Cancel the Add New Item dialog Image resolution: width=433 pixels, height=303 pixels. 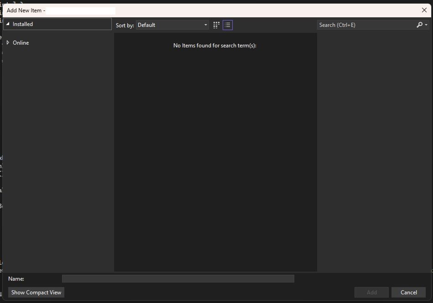pos(408,293)
